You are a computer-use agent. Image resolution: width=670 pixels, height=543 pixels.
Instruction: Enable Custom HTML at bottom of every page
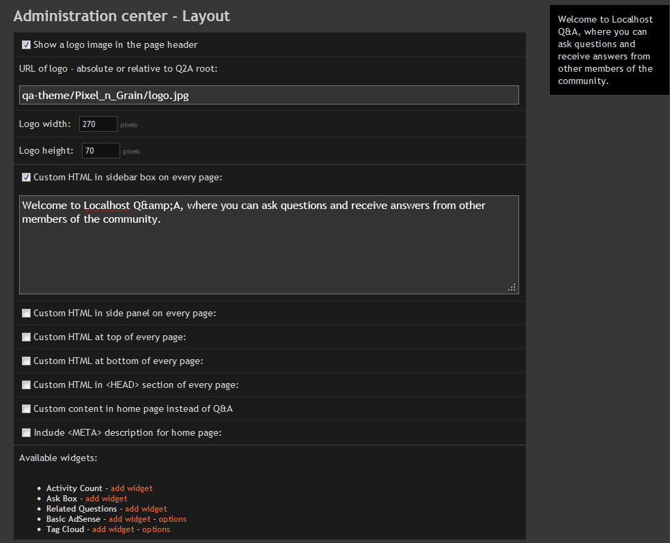26,361
